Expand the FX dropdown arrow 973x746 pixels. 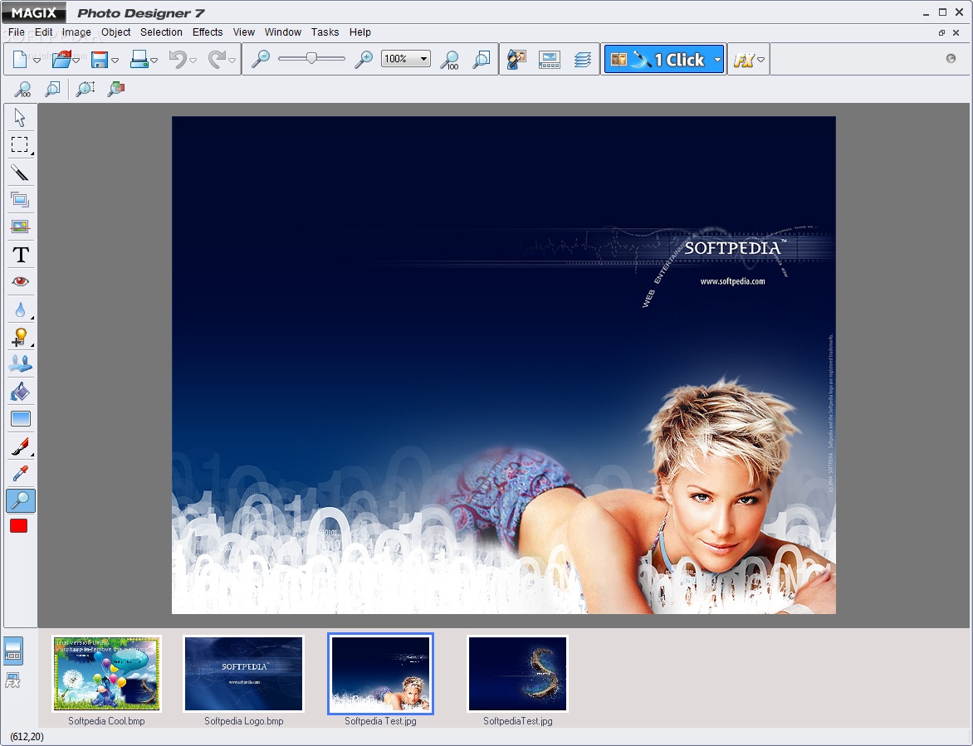760,60
